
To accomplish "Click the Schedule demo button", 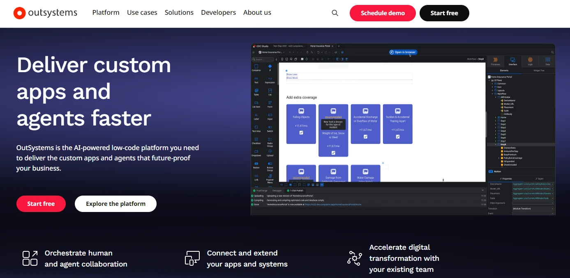I will tap(383, 13).
